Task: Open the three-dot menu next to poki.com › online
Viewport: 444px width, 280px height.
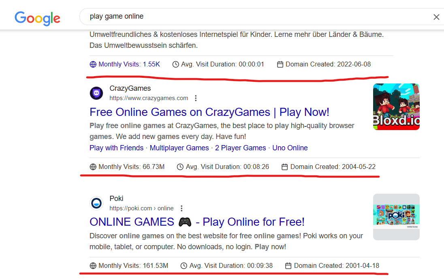Action: pos(181,208)
